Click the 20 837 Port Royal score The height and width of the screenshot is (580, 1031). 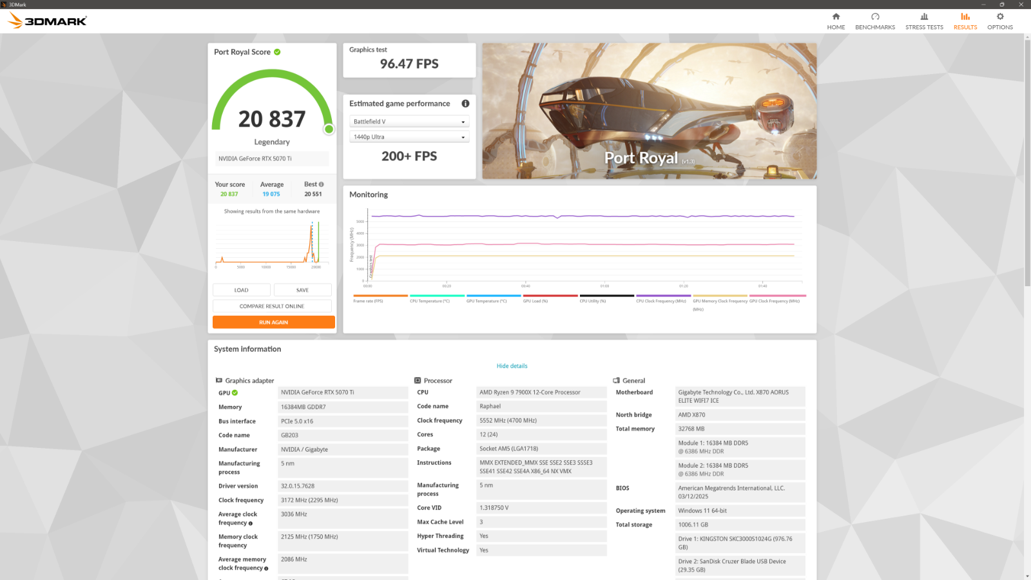coord(272,119)
